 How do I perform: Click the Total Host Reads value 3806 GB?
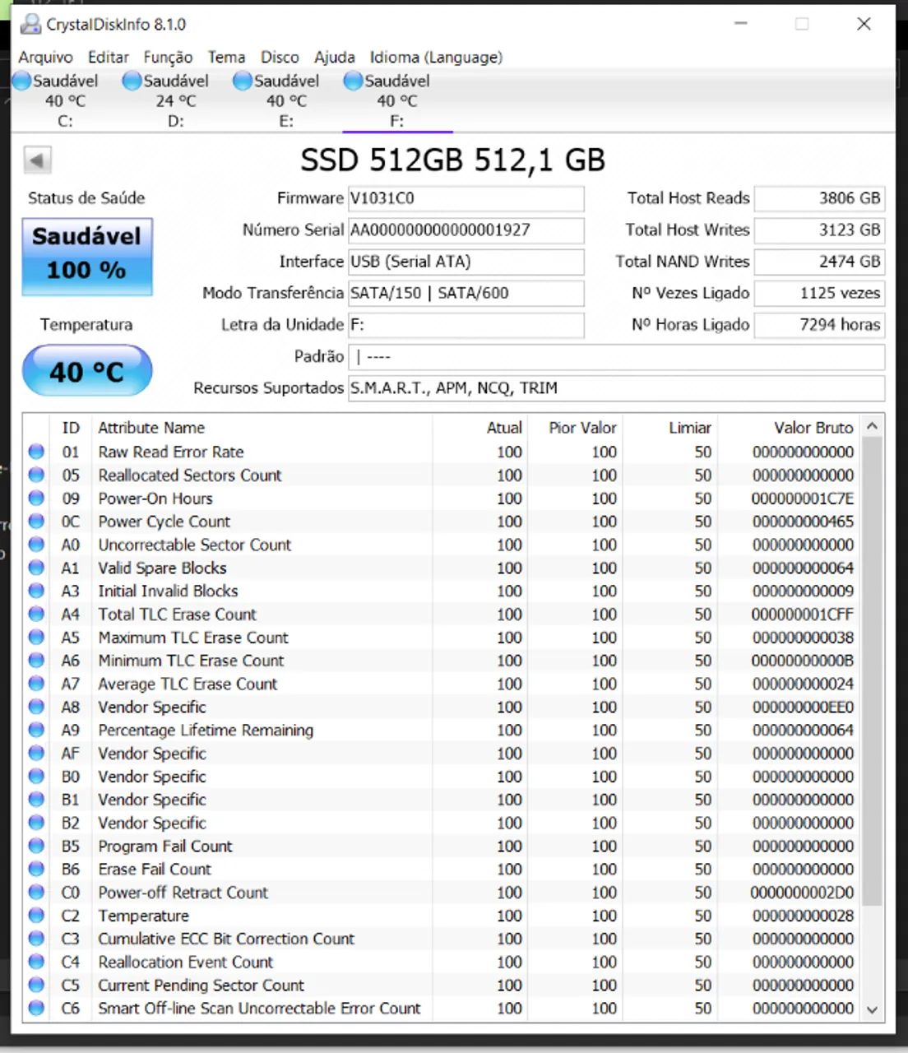coord(819,198)
